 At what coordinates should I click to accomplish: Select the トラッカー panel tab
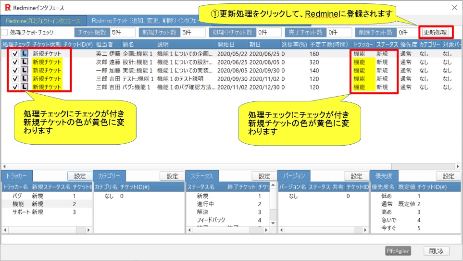(16, 176)
